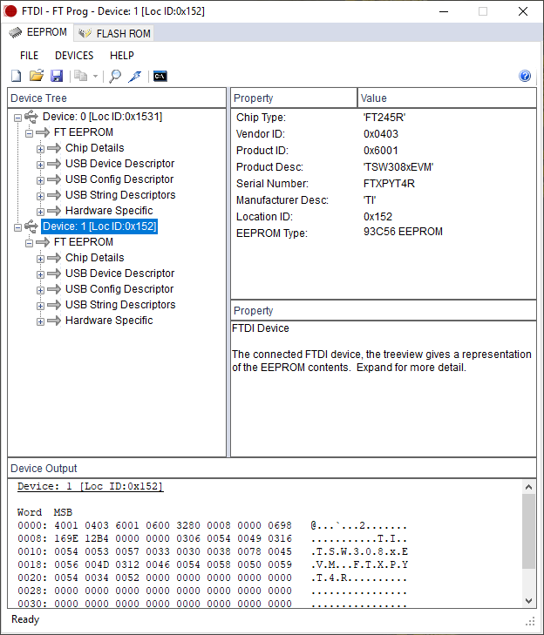Click EEPROM Type value 93C56 EEPROM
Viewport: 544px width, 635px height.
403,232
